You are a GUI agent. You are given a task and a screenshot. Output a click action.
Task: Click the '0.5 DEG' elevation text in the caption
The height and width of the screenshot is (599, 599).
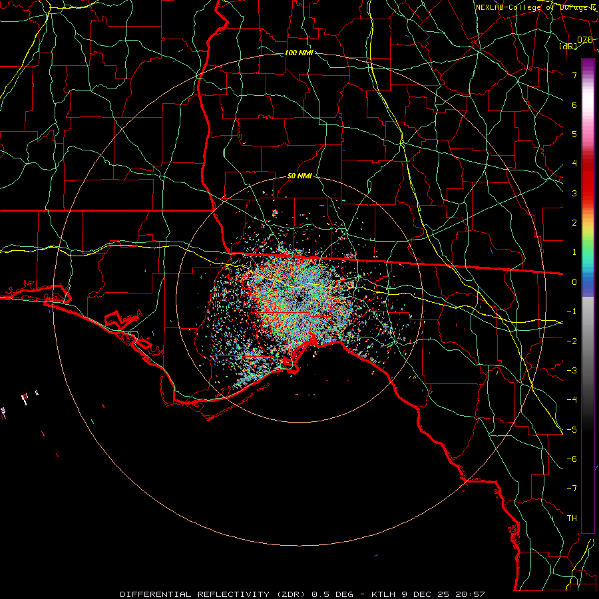click(333, 594)
